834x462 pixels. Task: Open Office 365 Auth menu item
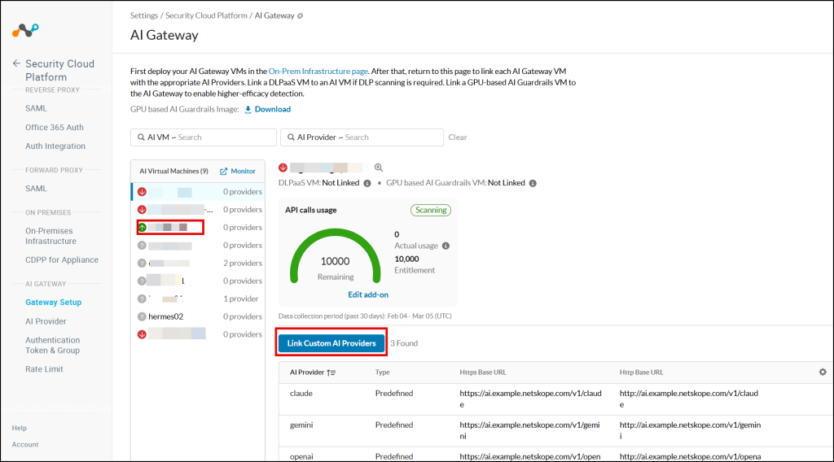[x=55, y=128]
